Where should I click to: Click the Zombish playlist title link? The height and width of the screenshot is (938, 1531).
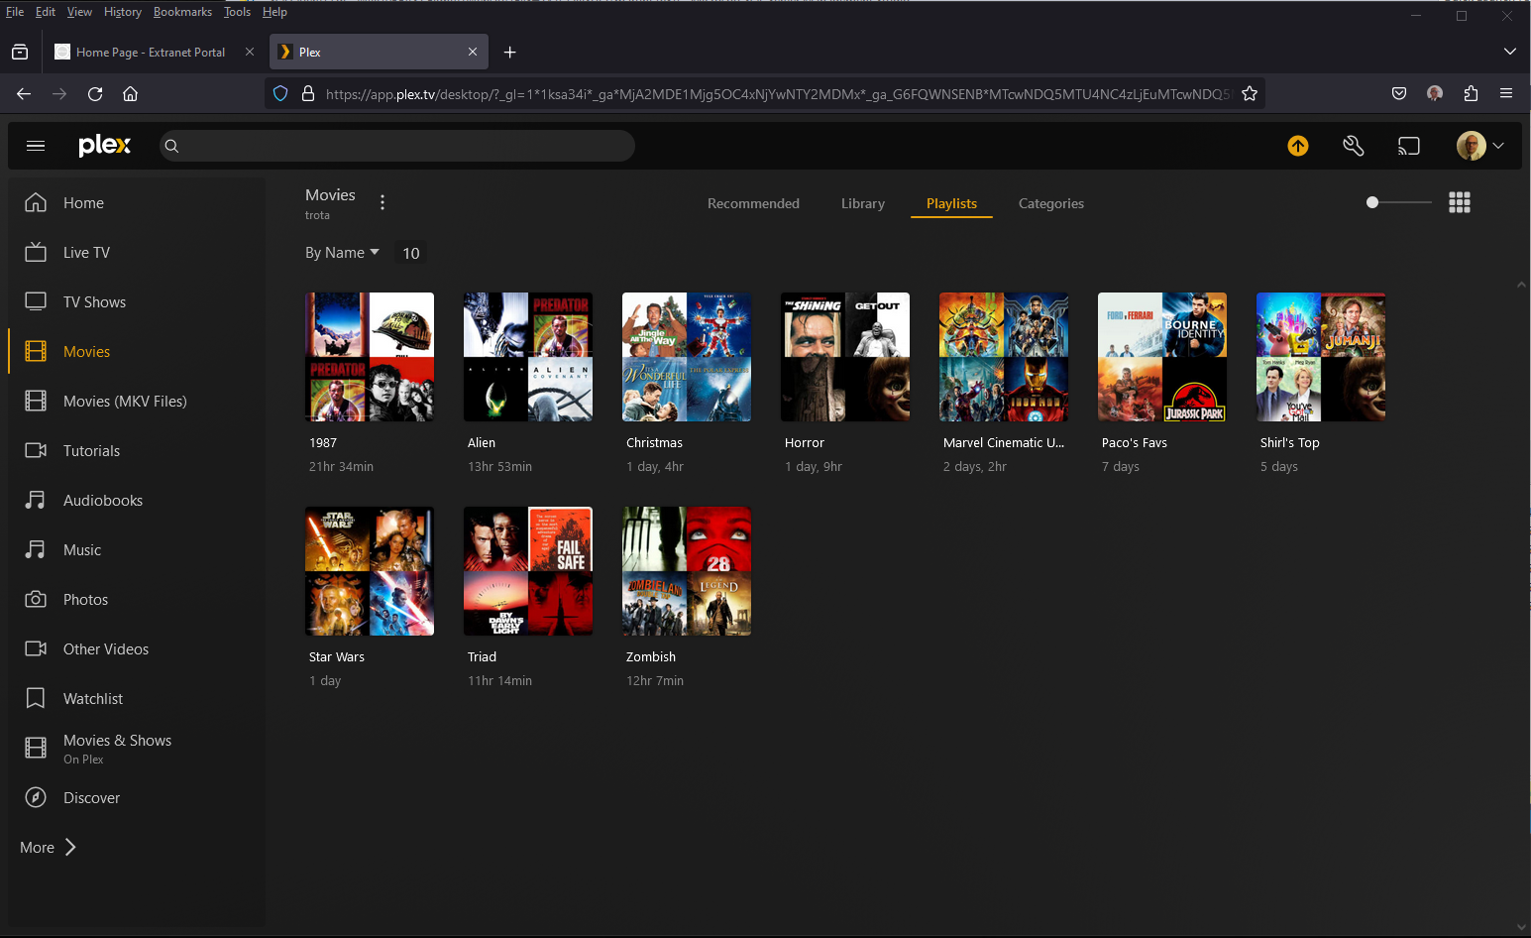point(651,657)
